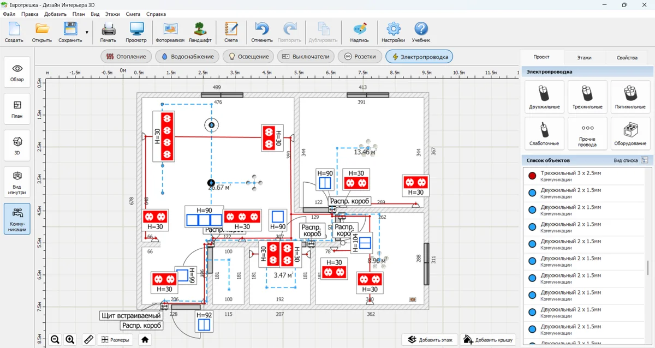Zoom out the floor plan
The width and height of the screenshot is (655, 348).
(x=55, y=340)
